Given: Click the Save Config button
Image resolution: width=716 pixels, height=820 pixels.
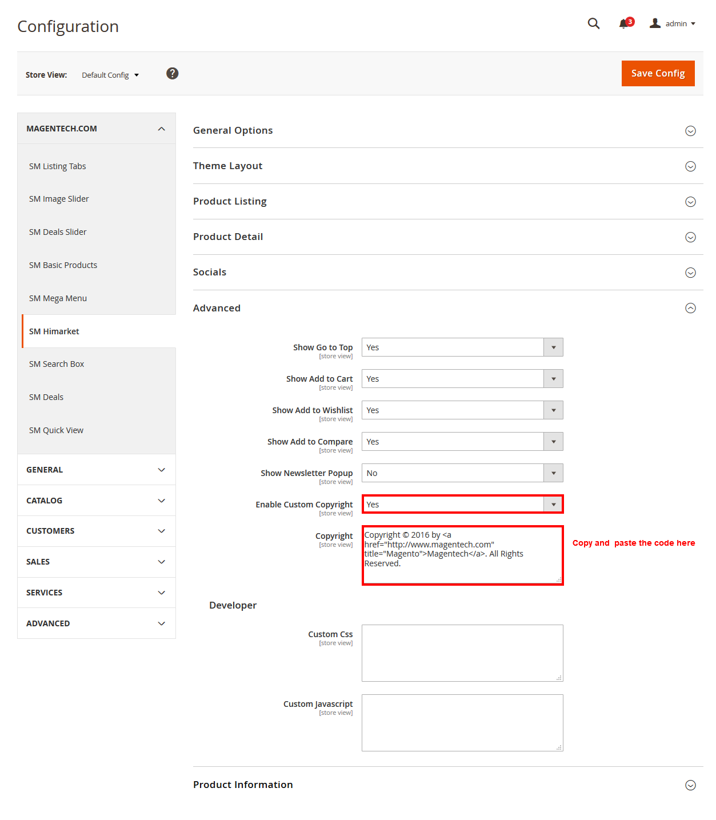Looking at the screenshot, I should click(658, 73).
